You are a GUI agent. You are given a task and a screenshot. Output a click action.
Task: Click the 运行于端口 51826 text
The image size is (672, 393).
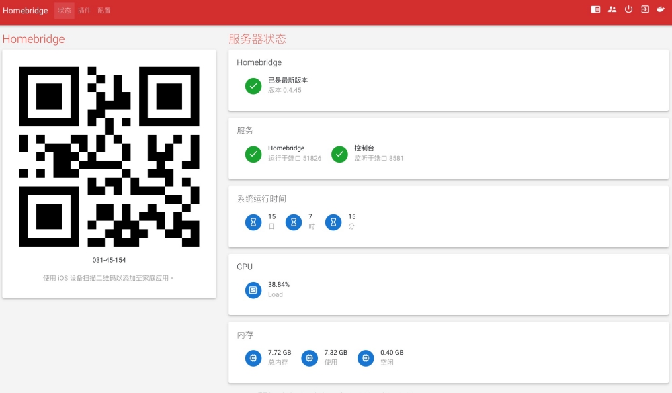point(294,158)
